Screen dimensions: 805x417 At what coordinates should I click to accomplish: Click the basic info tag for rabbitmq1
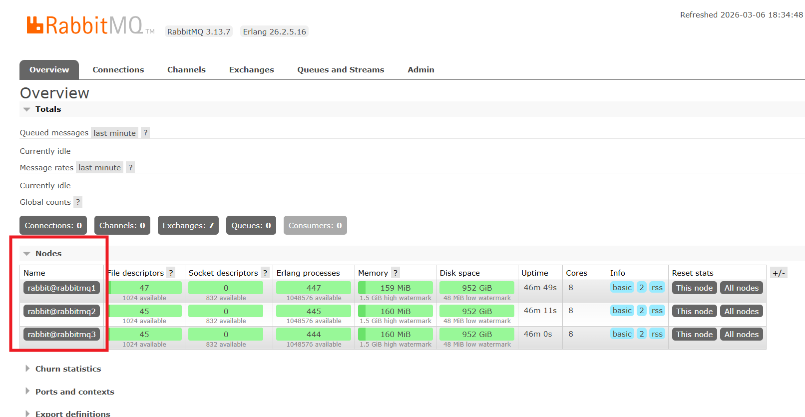coord(622,287)
